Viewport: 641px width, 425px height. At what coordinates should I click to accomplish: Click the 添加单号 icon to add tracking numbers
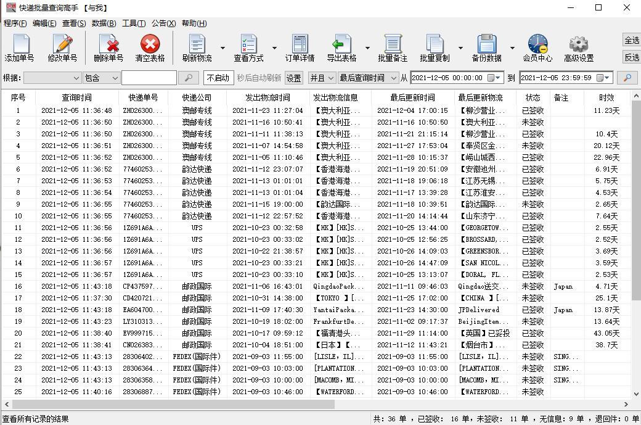(x=19, y=47)
